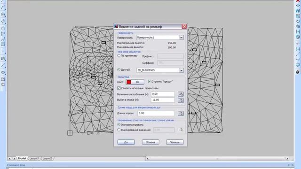Select the Arc drawing tool in left toolbar
The height and width of the screenshot is (169, 301).
pos(3,8)
